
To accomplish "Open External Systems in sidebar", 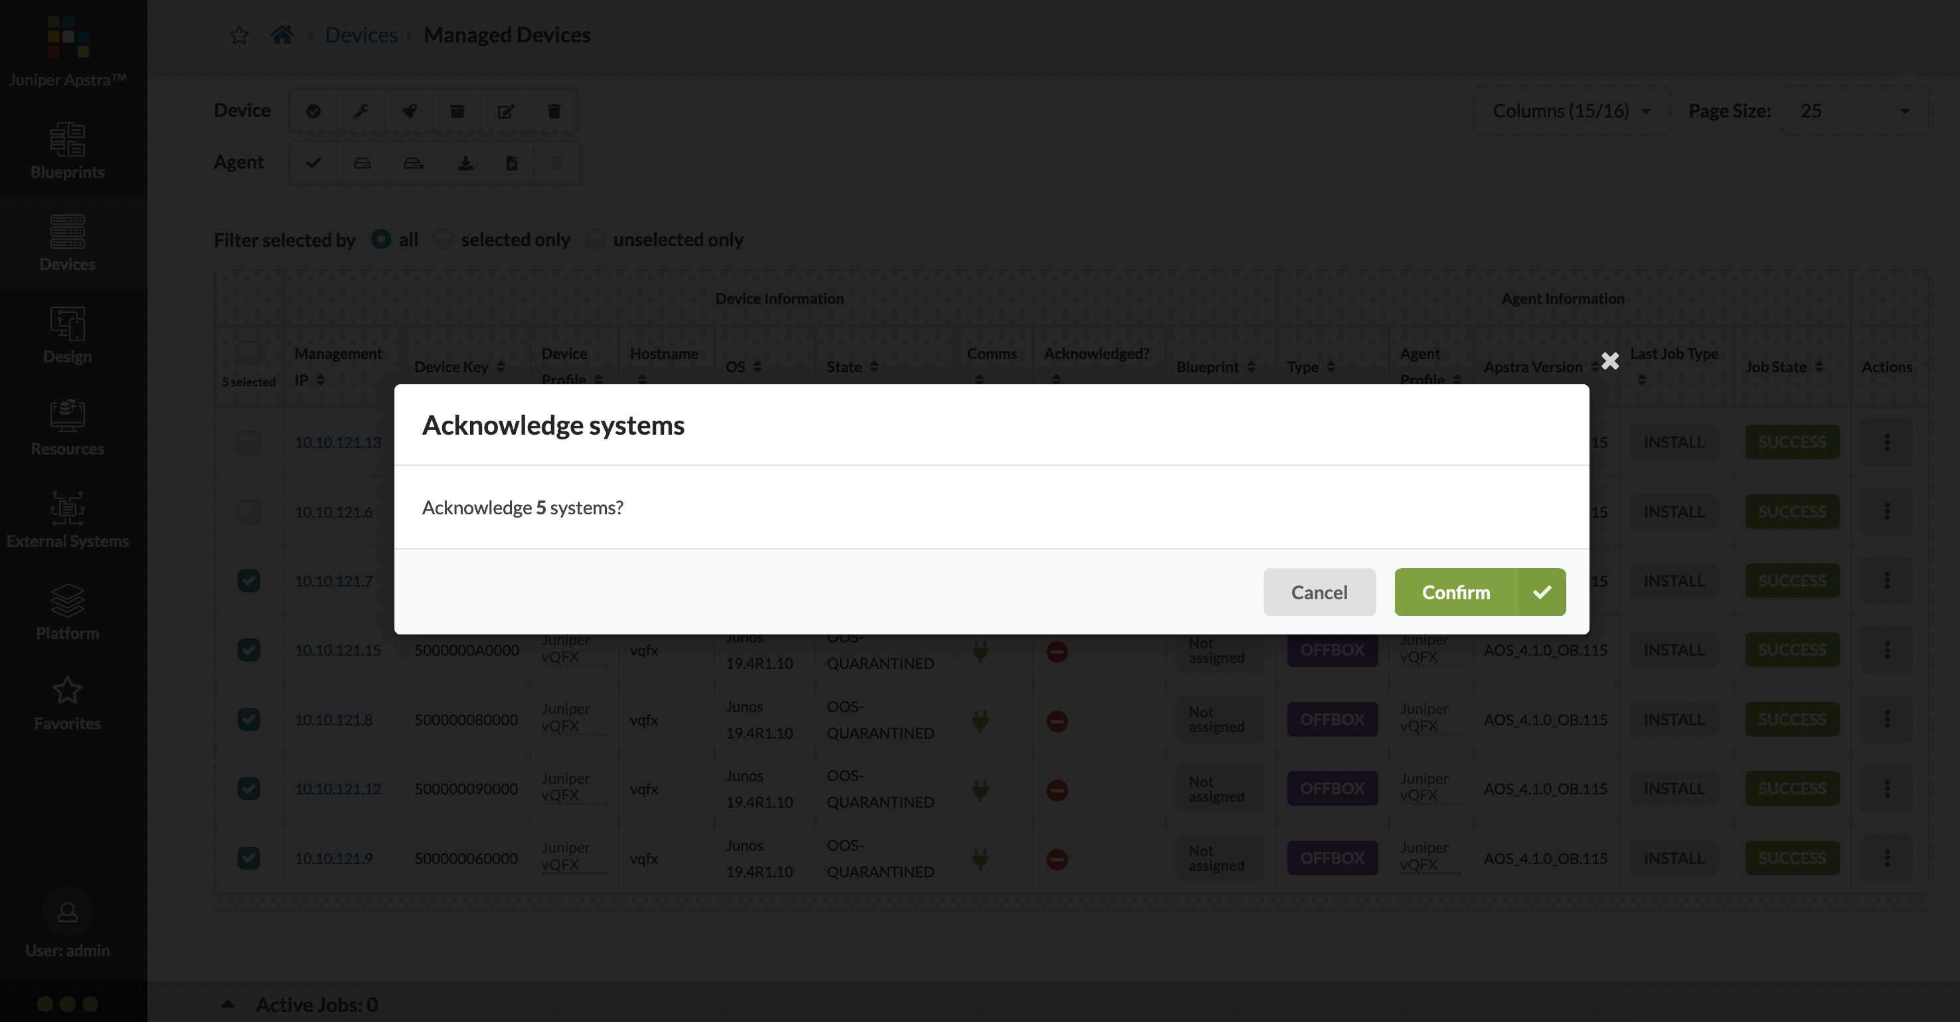I will click(68, 520).
